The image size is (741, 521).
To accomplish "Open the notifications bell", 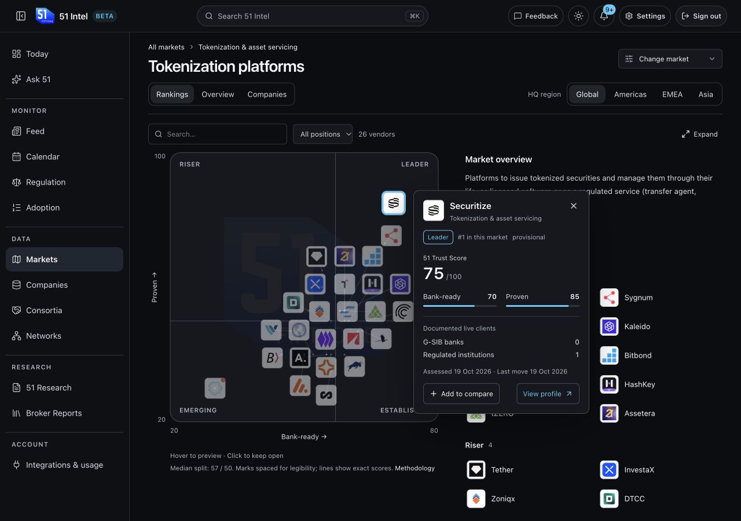I will tap(604, 16).
